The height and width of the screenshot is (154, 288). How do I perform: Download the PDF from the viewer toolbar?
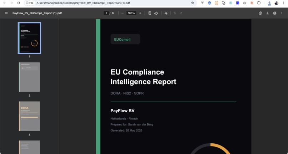tap(268, 13)
